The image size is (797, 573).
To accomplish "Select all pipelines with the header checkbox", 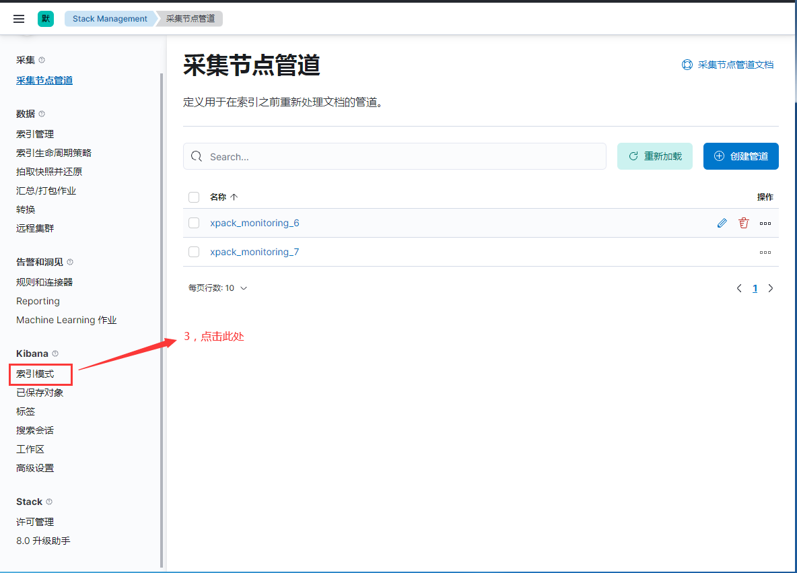I will click(x=194, y=197).
